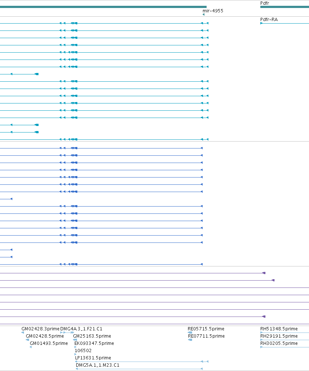The width and height of the screenshot is (309, 371).
Task: Select the RH51348.5prime feature line
Action: click(285, 333)
